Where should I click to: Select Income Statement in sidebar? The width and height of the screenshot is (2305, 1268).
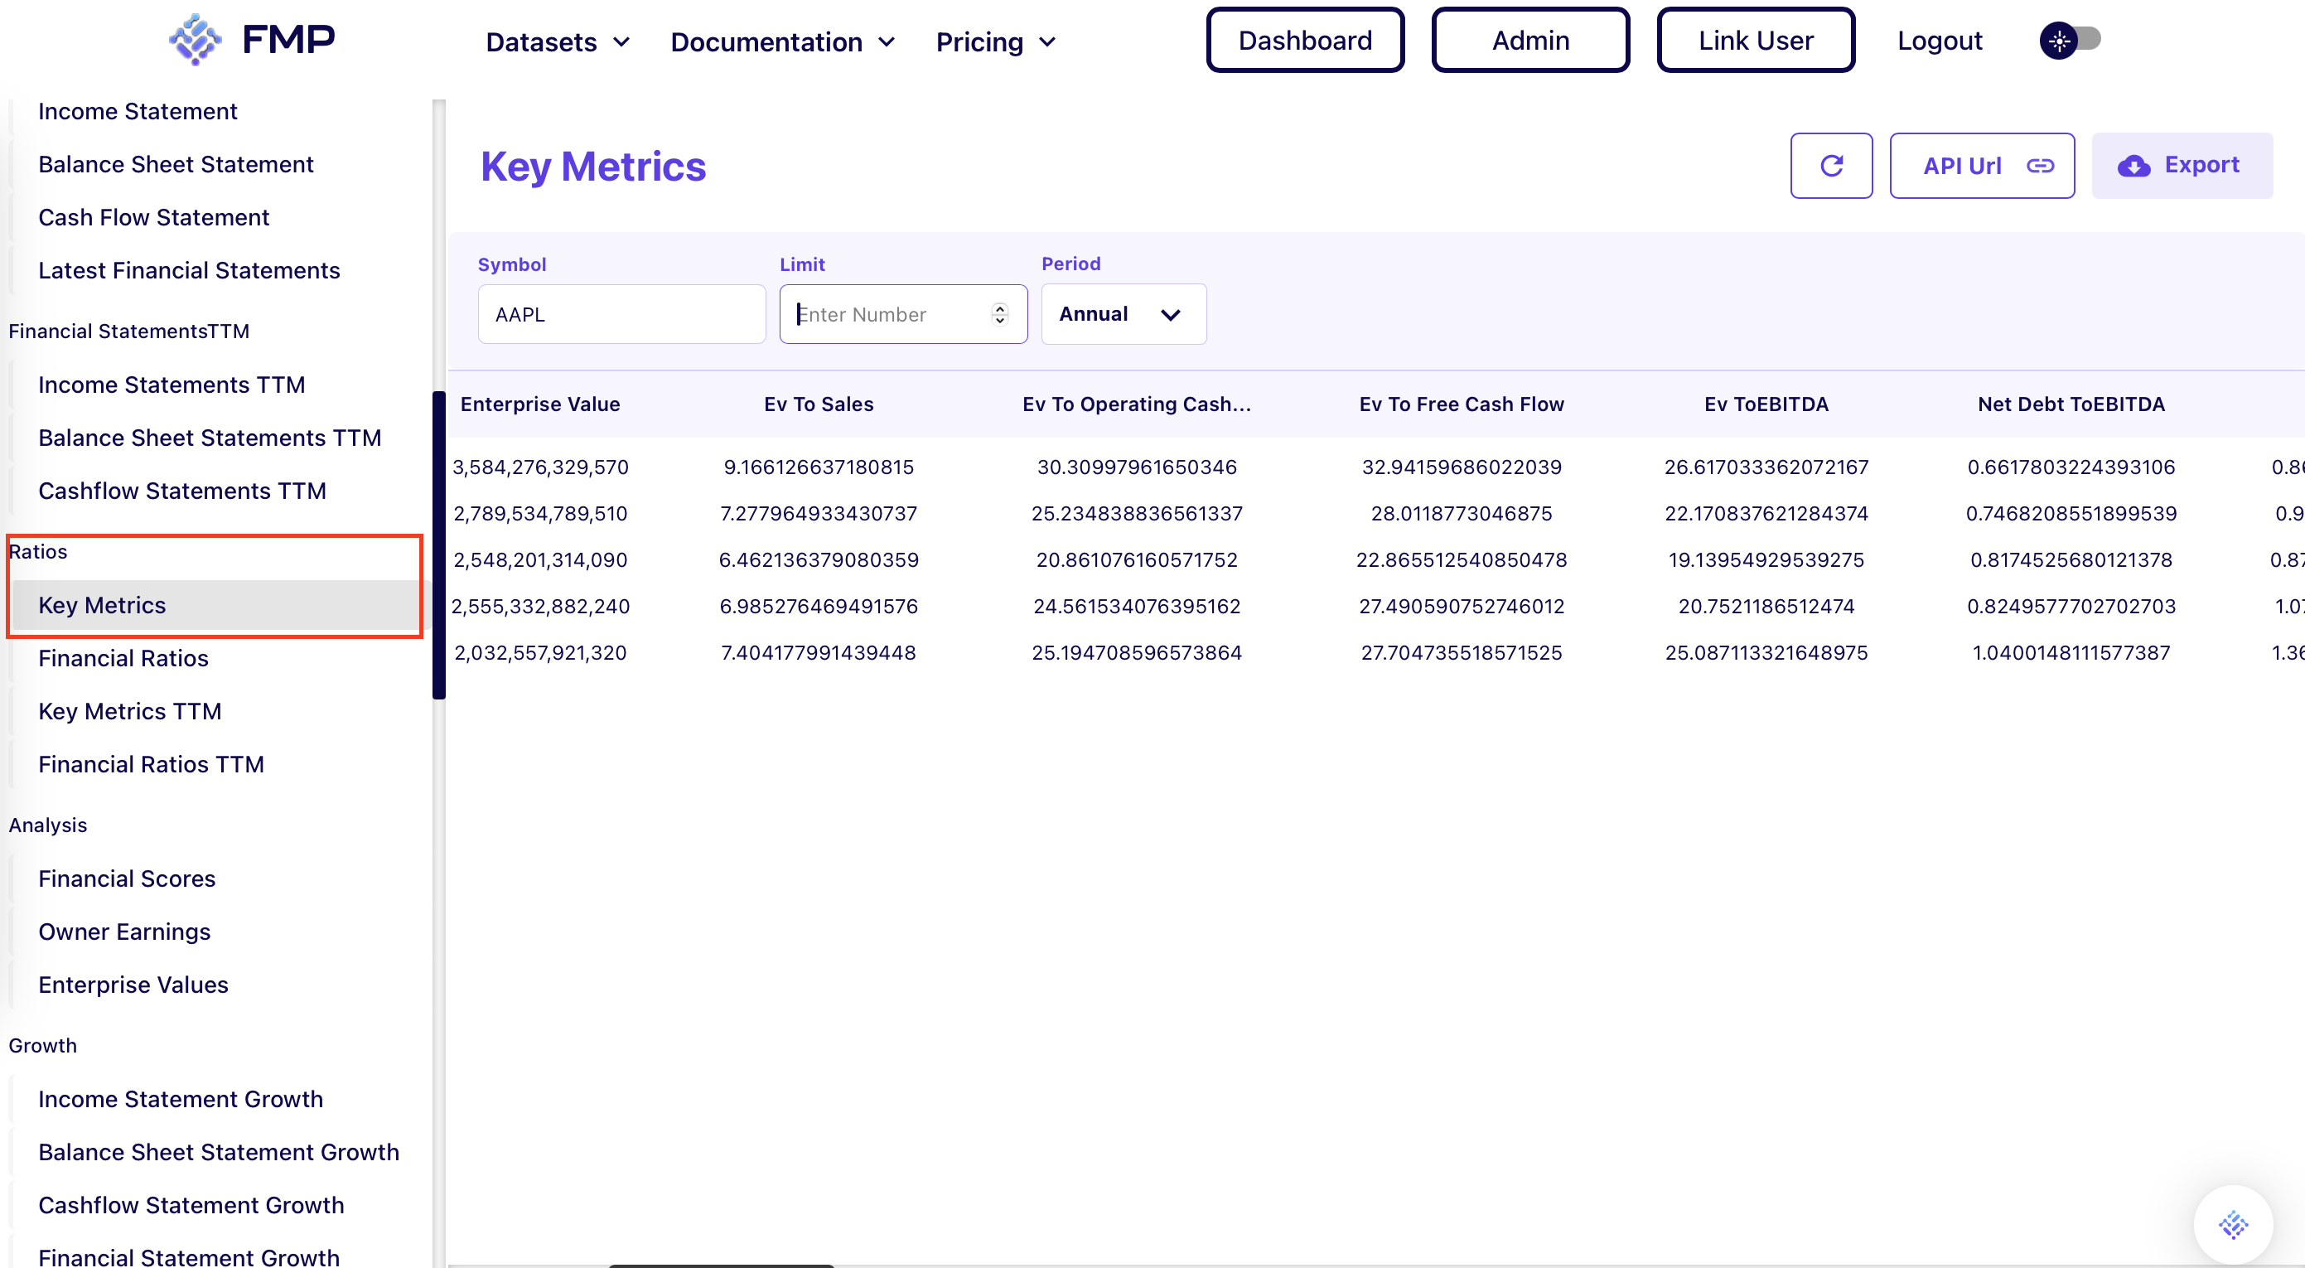point(138,111)
